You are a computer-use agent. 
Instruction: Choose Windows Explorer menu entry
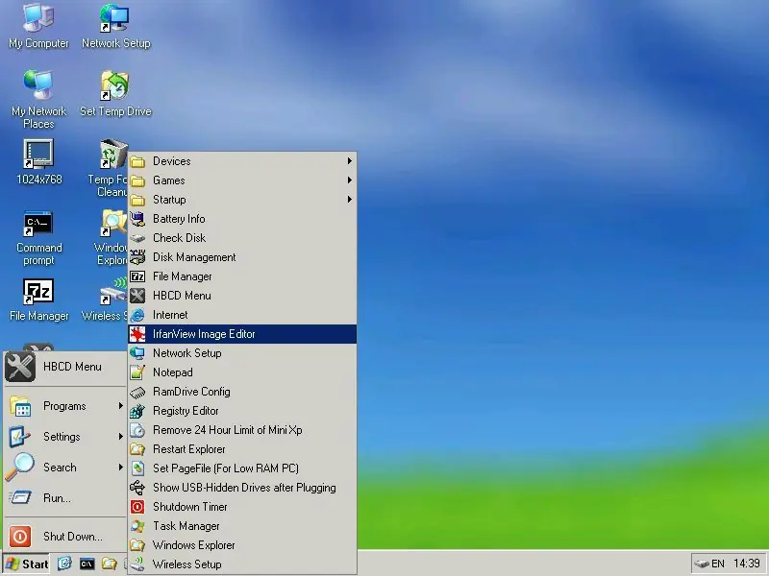(242, 545)
